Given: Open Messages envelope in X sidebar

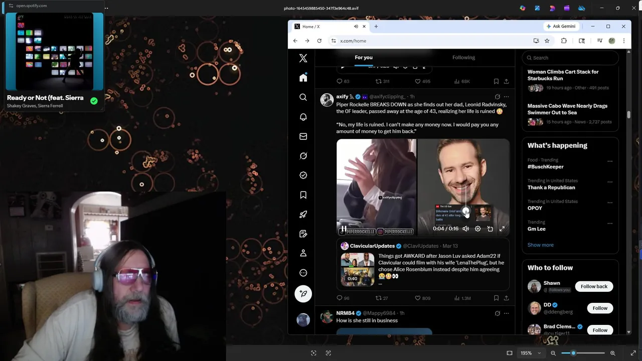Looking at the screenshot, I should click(303, 136).
